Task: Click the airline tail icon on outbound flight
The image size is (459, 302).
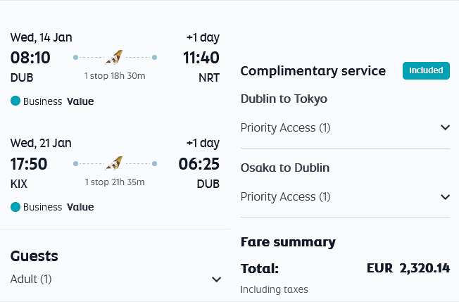Action: tap(115, 57)
